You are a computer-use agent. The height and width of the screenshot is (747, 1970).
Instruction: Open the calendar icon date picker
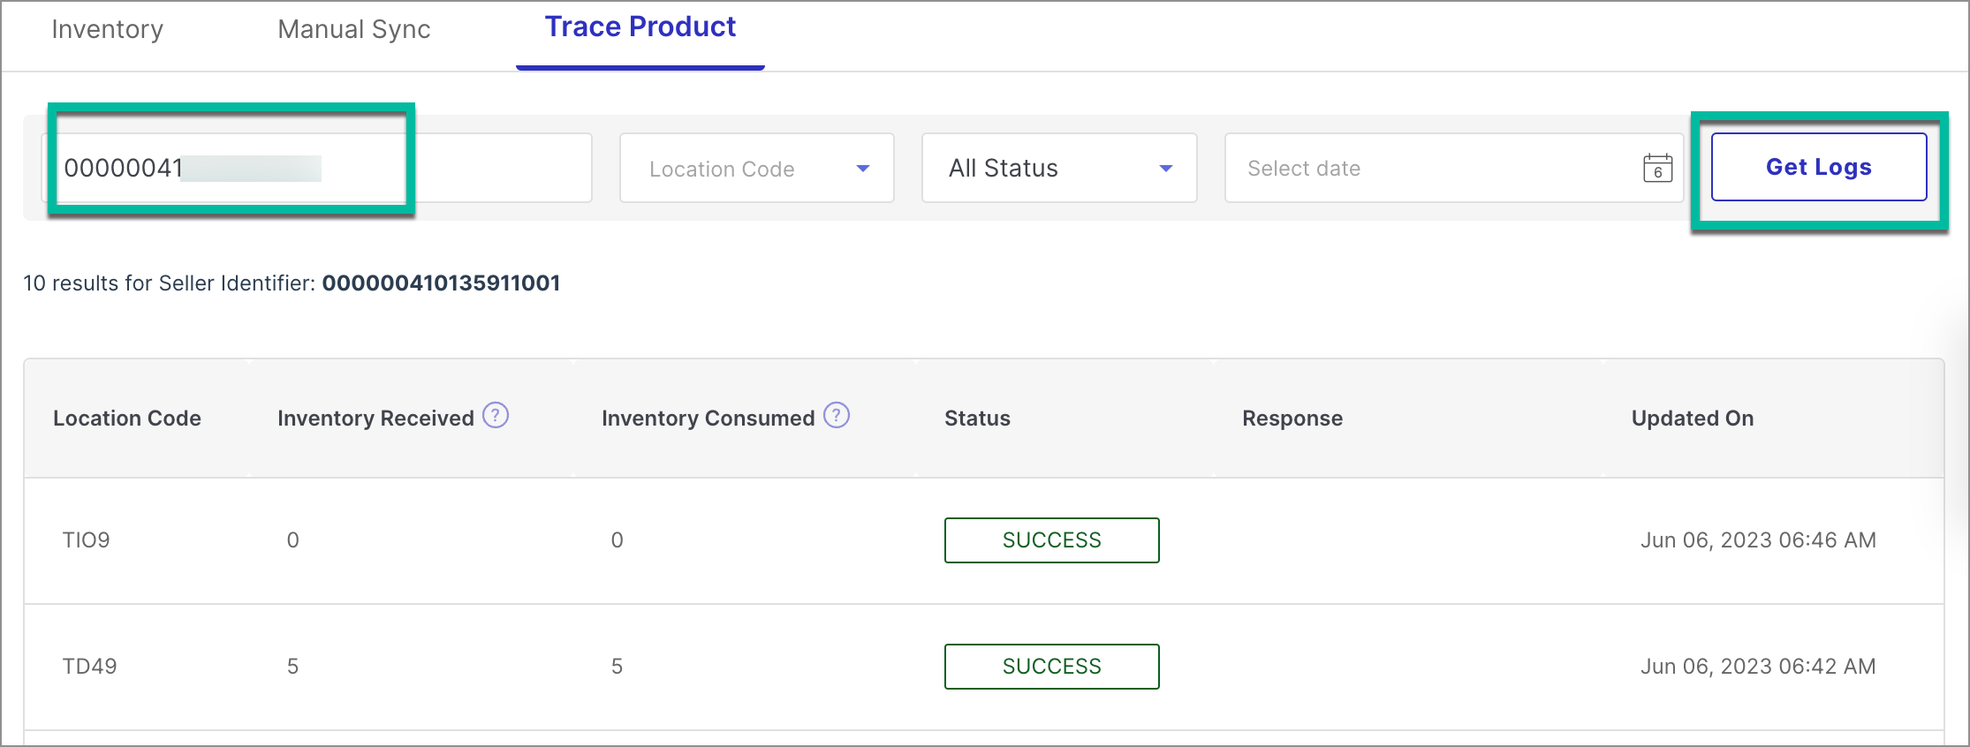coord(1657,168)
